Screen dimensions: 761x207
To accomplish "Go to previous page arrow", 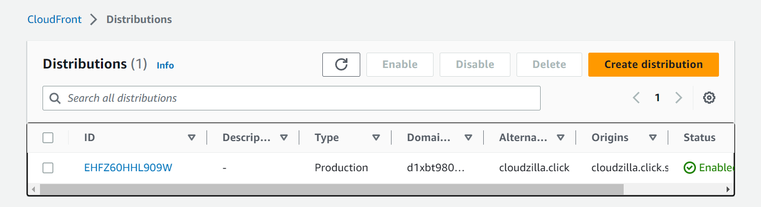I will tap(636, 98).
